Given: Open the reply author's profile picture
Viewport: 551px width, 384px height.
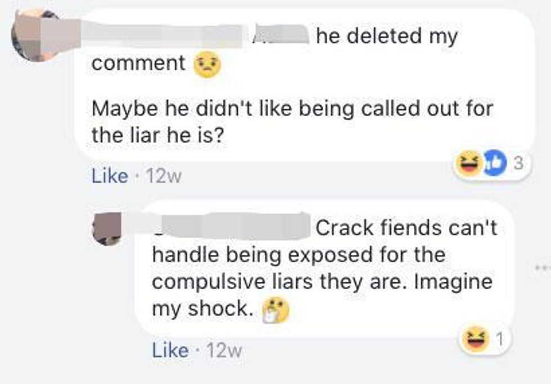Looking at the screenshot, I should coord(107,228).
